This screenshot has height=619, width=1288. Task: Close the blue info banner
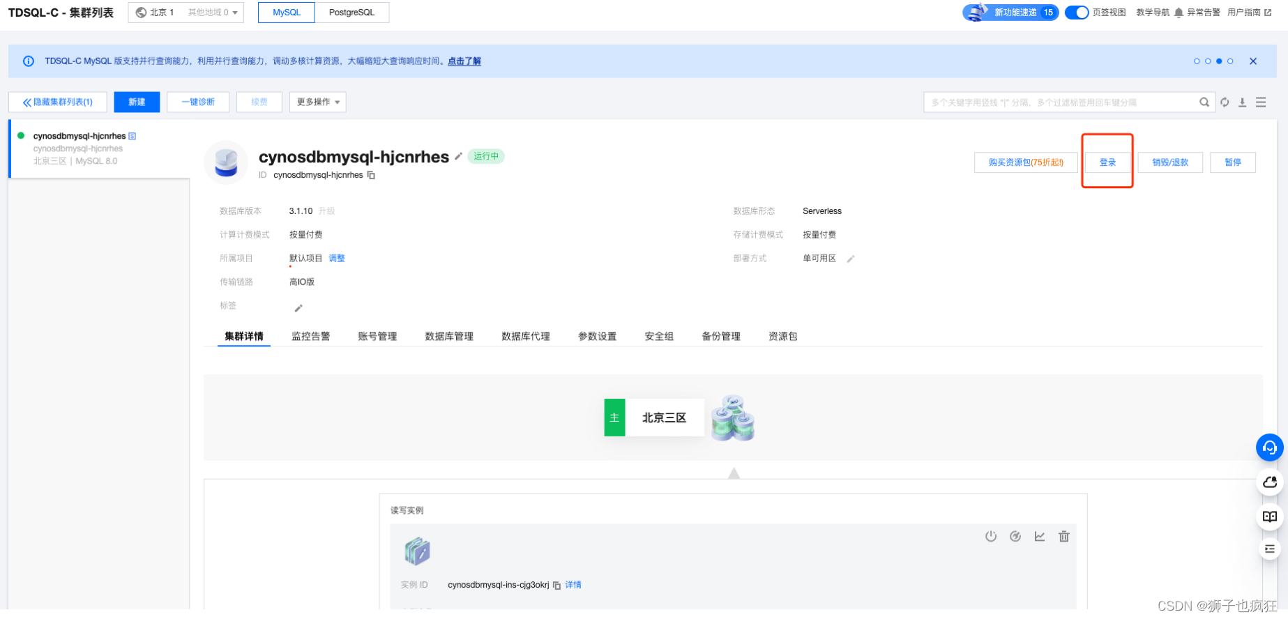coord(1253,61)
